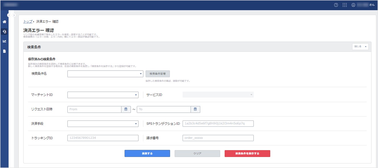Go to Home via sidebar house icon

tap(4, 22)
